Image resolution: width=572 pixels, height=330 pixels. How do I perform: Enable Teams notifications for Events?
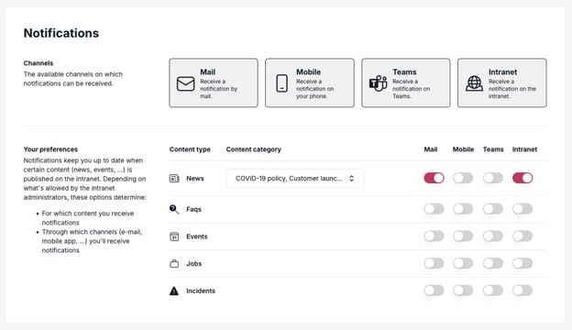click(493, 236)
